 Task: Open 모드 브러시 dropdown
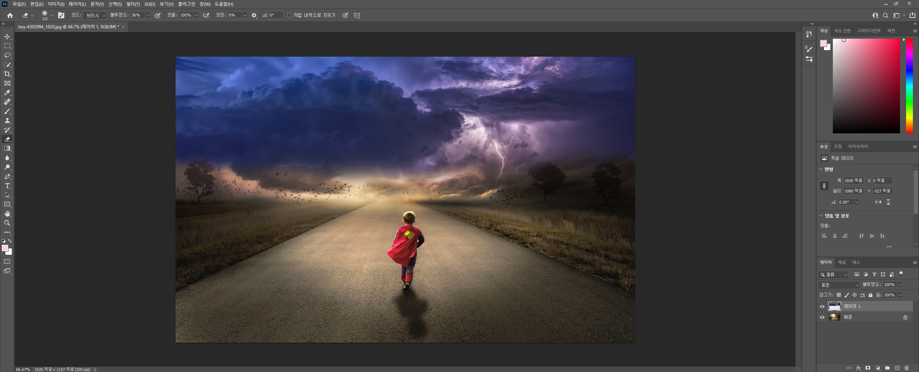[95, 15]
